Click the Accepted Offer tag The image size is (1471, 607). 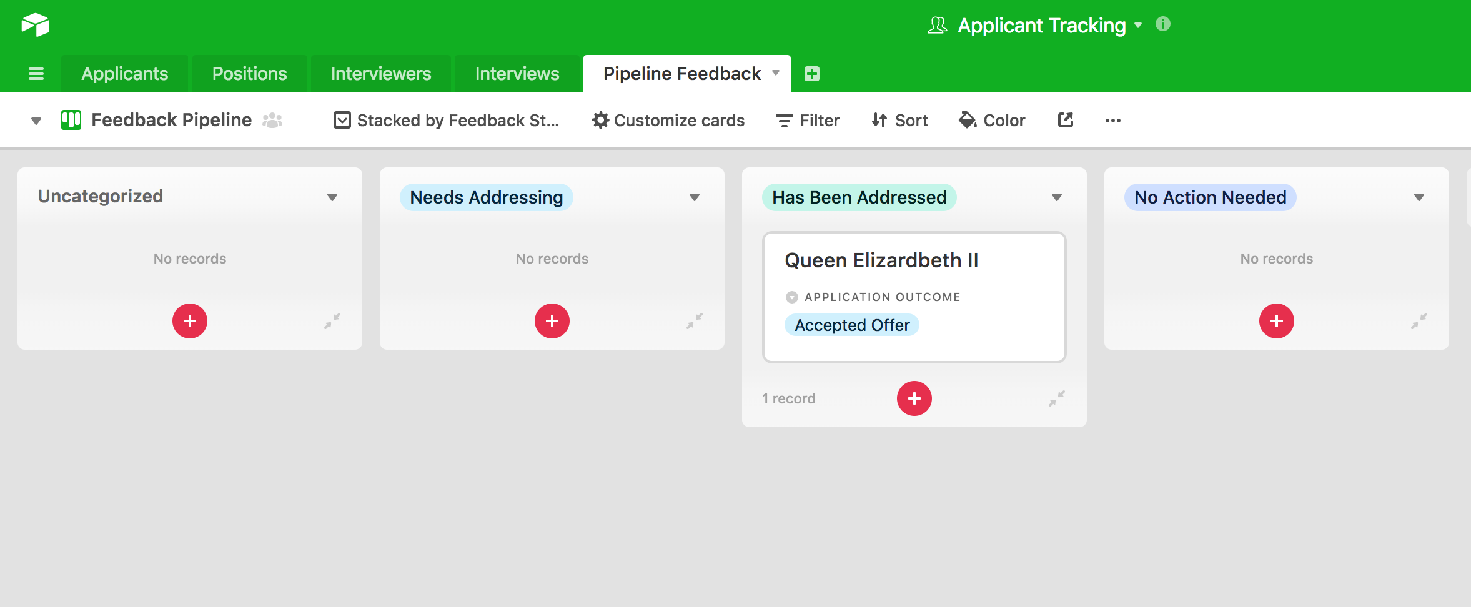pos(852,325)
